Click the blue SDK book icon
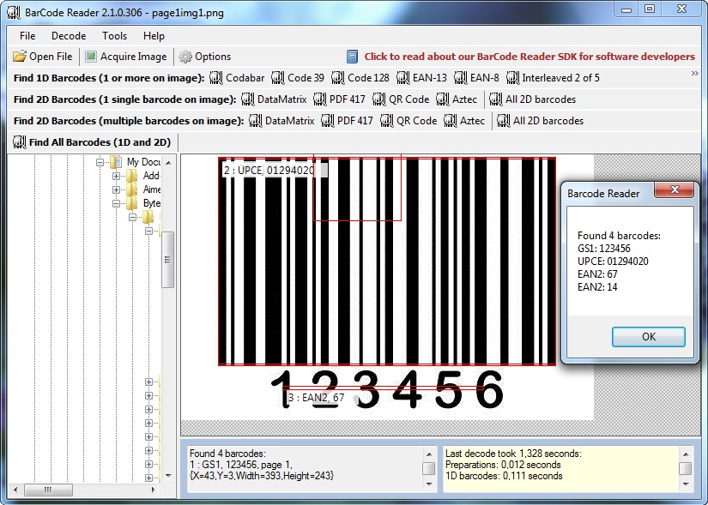The width and height of the screenshot is (708, 505). click(x=352, y=57)
